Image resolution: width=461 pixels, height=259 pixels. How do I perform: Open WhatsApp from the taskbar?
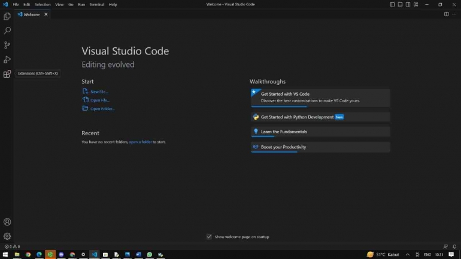150,255
